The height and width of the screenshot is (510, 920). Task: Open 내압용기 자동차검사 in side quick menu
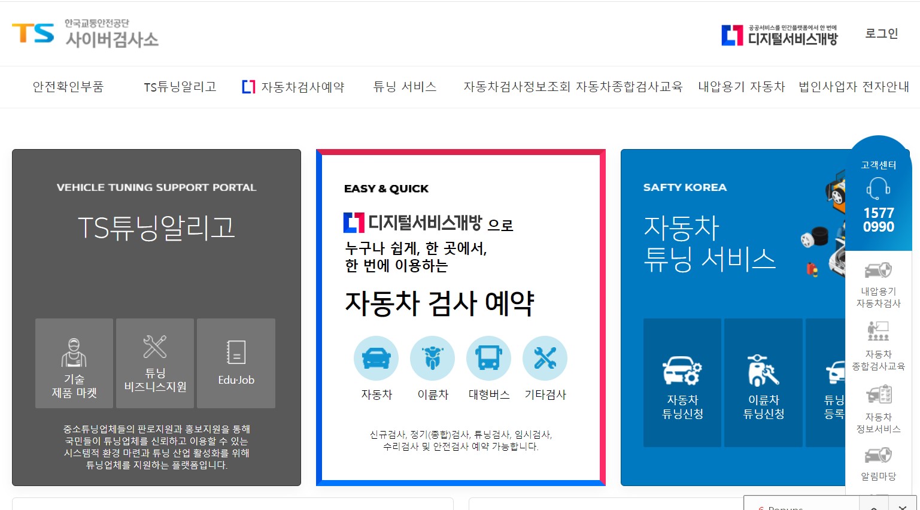click(x=878, y=285)
